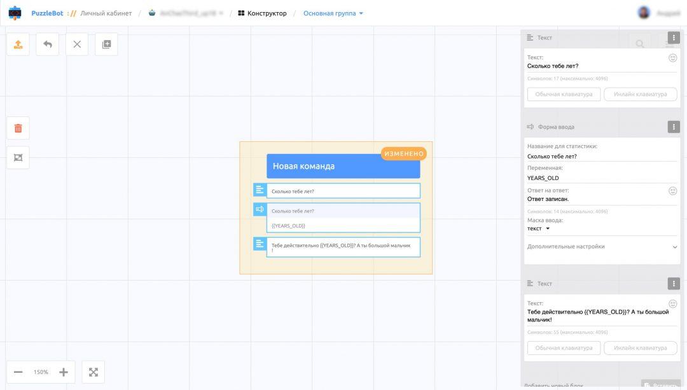Open three-dot menu of 'Форма ввода' block
The width and height of the screenshot is (687, 390).
coord(674,127)
